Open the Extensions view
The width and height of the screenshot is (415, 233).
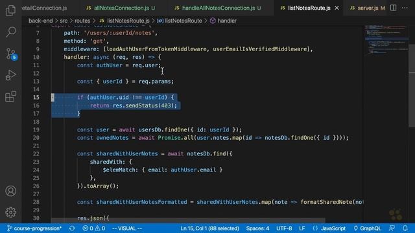point(10,96)
